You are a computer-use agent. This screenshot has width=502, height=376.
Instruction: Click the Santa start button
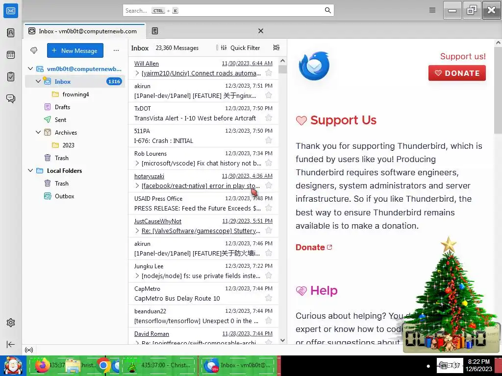[13, 365]
